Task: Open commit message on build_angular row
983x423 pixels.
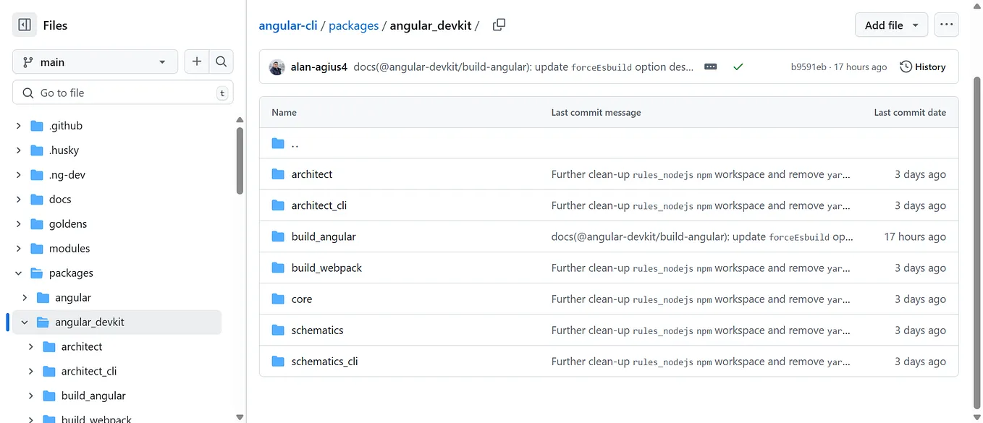Action: pos(702,236)
